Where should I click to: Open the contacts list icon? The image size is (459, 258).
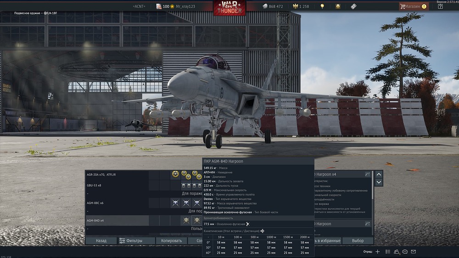click(388, 252)
